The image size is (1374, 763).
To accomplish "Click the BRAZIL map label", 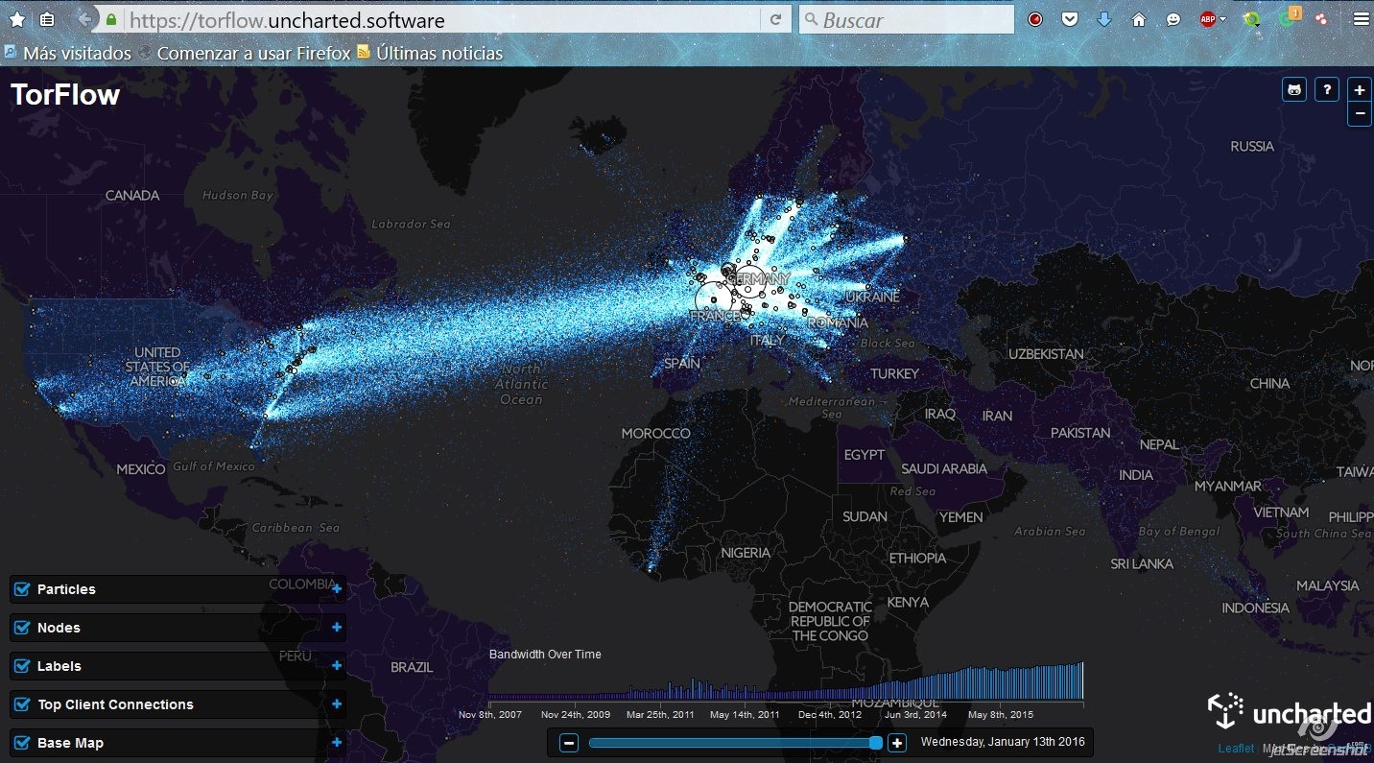I will 412,666.
